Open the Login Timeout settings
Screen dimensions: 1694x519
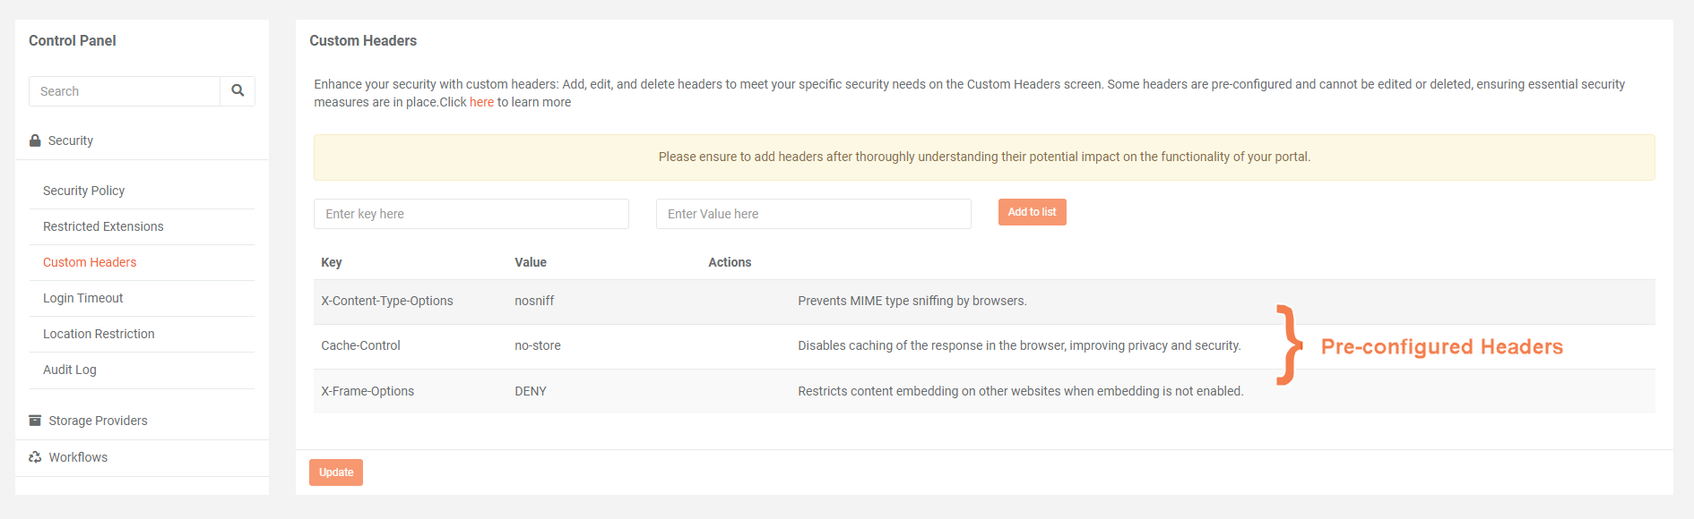83,298
